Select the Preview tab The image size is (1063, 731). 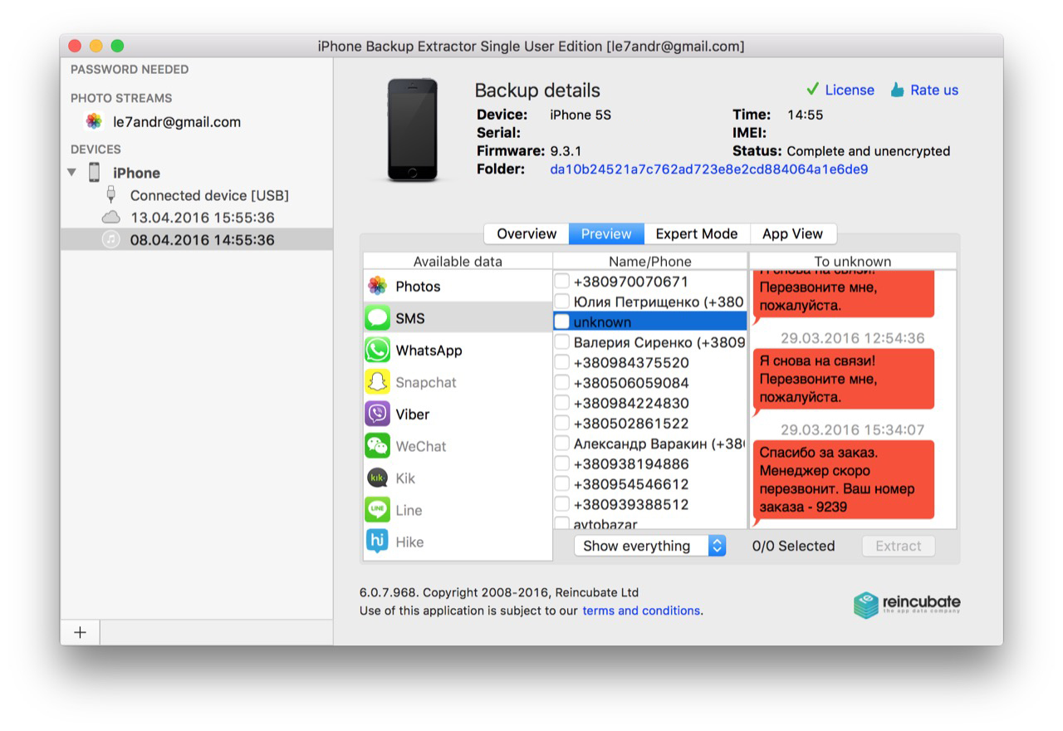coord(606,233)
